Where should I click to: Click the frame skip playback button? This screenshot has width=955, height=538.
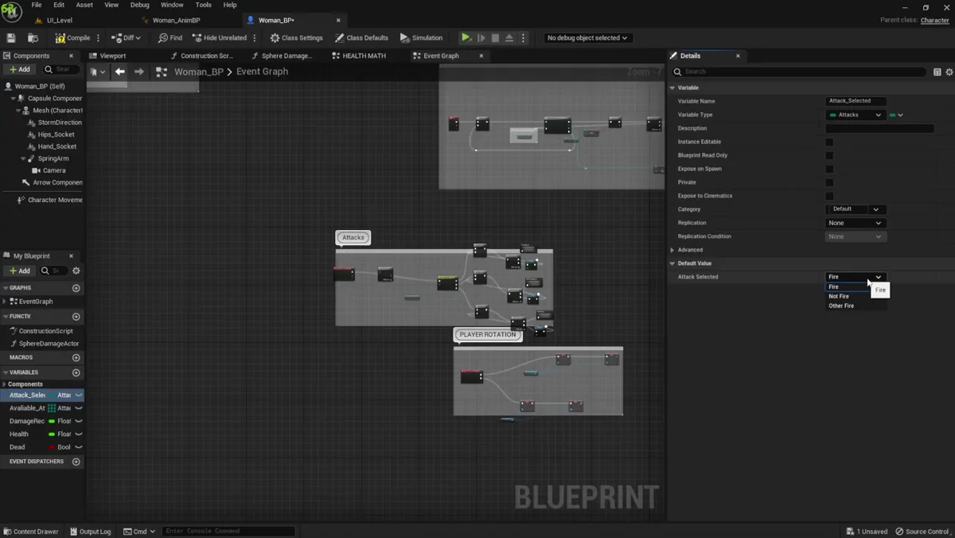click(481, 37)
